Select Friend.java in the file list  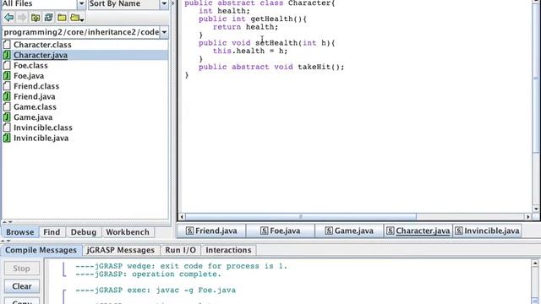tap(34, 96)
